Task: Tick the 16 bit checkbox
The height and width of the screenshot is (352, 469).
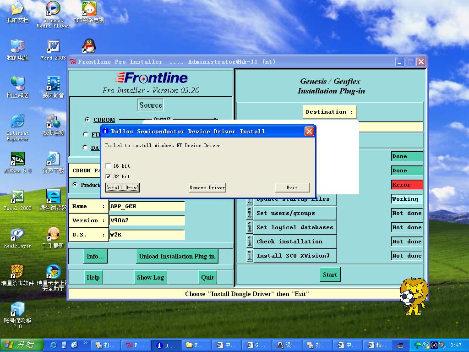Action: click(x=108, y=166)
